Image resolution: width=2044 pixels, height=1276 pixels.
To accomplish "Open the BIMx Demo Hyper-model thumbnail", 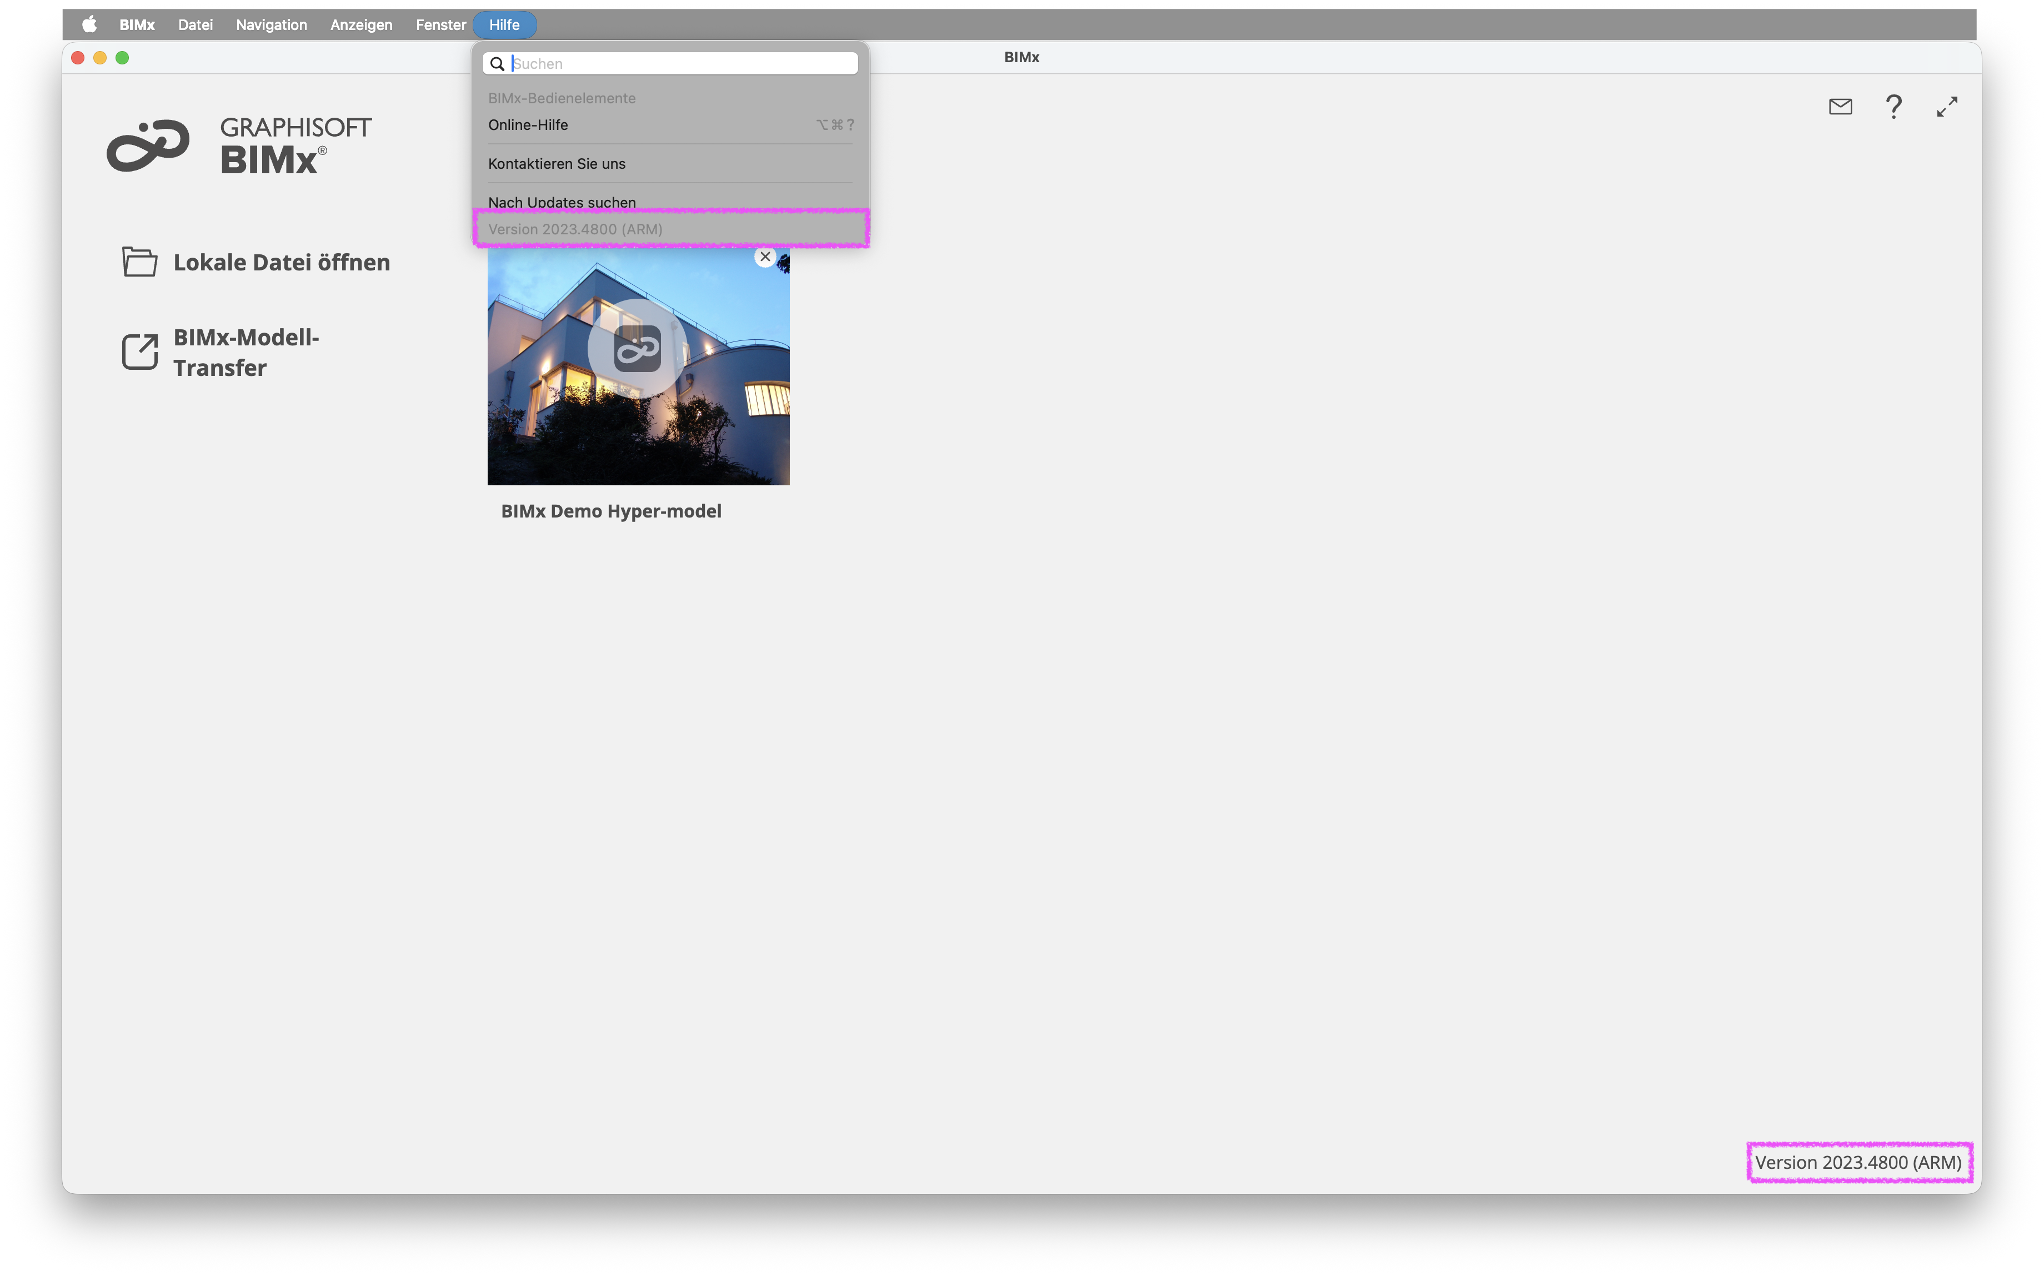I will pos(638,365).
